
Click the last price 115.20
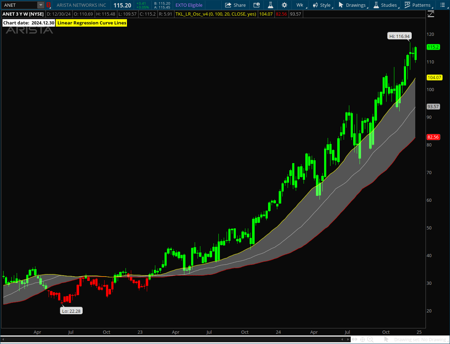pos(122,5)
